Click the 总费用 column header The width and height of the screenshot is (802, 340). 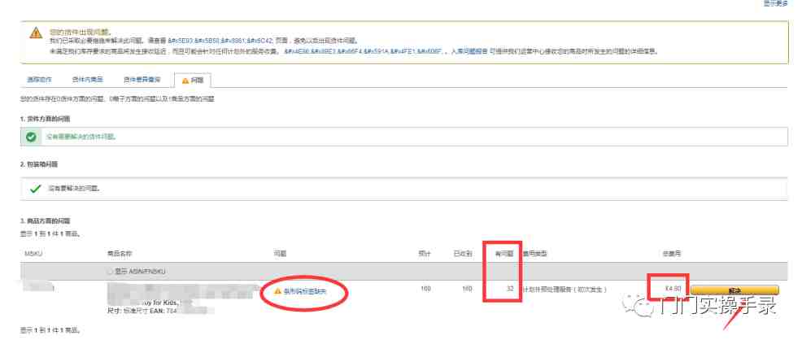(672, 254)
